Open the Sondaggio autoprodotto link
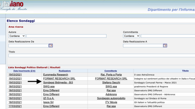This screenshot has width=195, height=109. pyautogui.click(x=111, y=98)
